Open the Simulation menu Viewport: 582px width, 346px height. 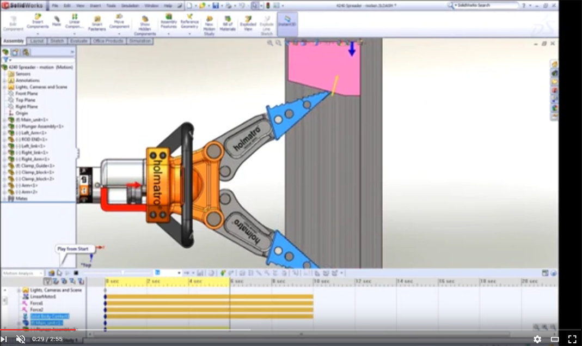(x=130, y=5)
